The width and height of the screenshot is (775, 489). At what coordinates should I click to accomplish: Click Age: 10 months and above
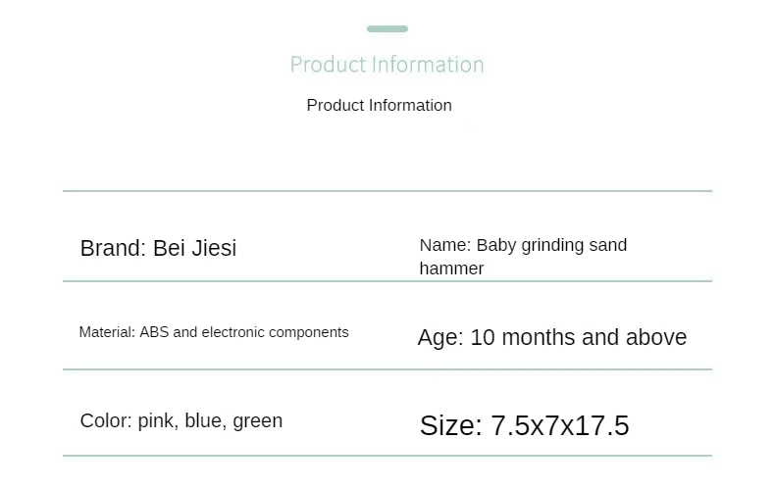[x=552, y=338]
